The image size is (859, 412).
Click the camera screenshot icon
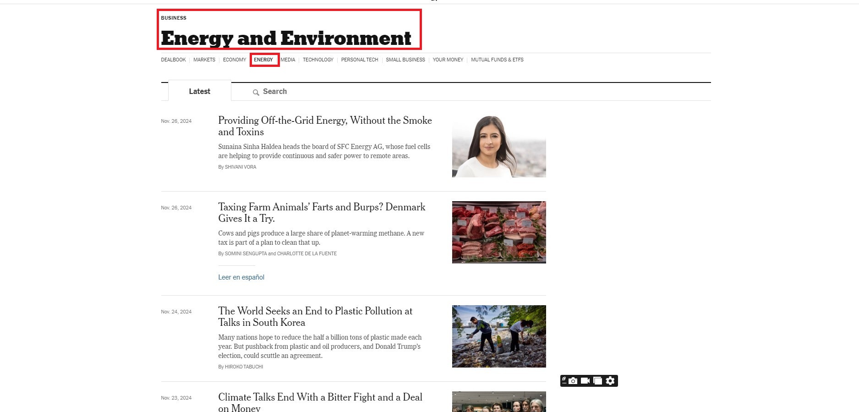573,381
